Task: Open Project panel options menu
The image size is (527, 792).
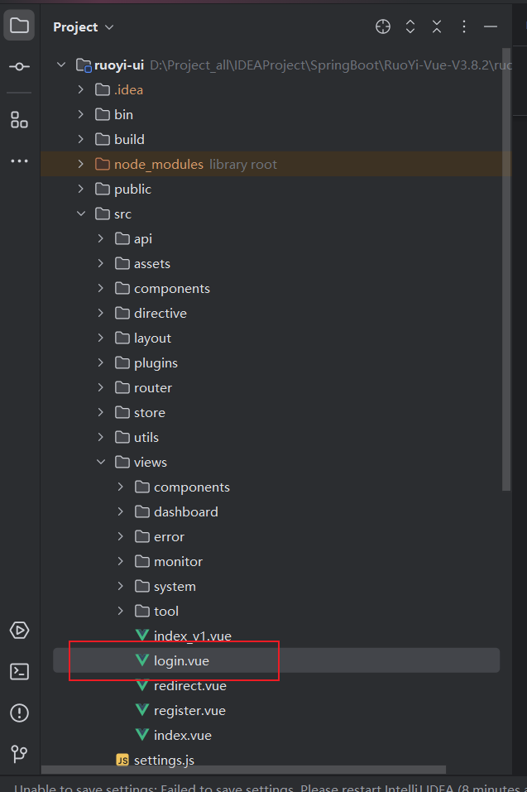Action: tap(464, 26)
